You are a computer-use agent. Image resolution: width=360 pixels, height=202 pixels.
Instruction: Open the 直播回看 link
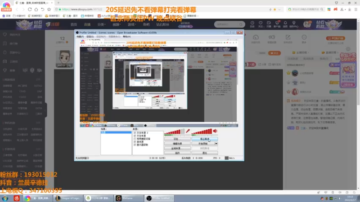tap(330, 53)
